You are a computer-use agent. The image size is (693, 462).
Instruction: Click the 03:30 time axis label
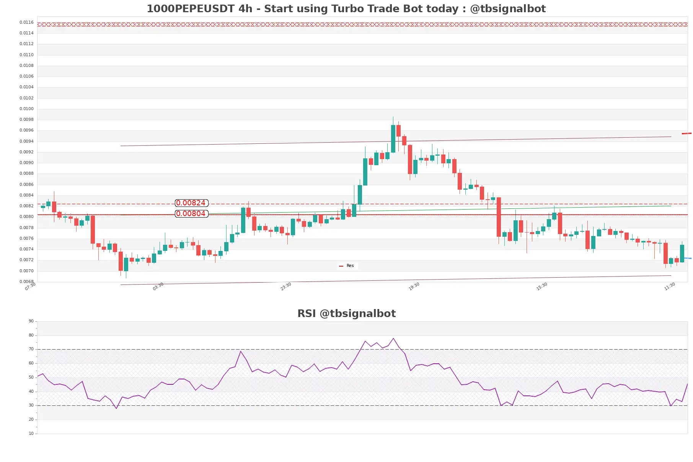(158, 286)
